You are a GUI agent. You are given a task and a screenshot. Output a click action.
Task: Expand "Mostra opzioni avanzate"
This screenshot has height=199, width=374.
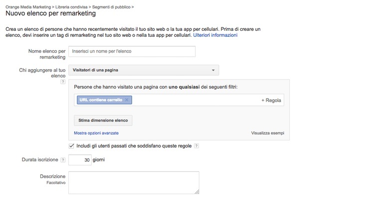[x=96, y=133]
